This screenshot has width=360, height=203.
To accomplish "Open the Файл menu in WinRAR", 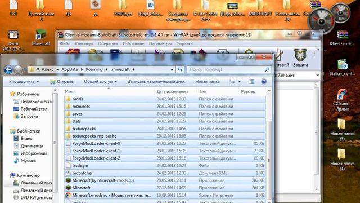I will coord(65,43).
